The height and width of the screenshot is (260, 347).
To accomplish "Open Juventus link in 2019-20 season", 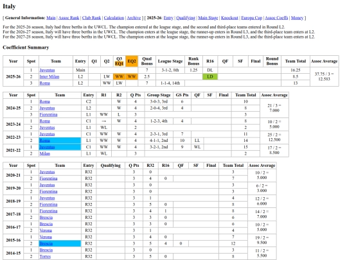I will point(47,185).
